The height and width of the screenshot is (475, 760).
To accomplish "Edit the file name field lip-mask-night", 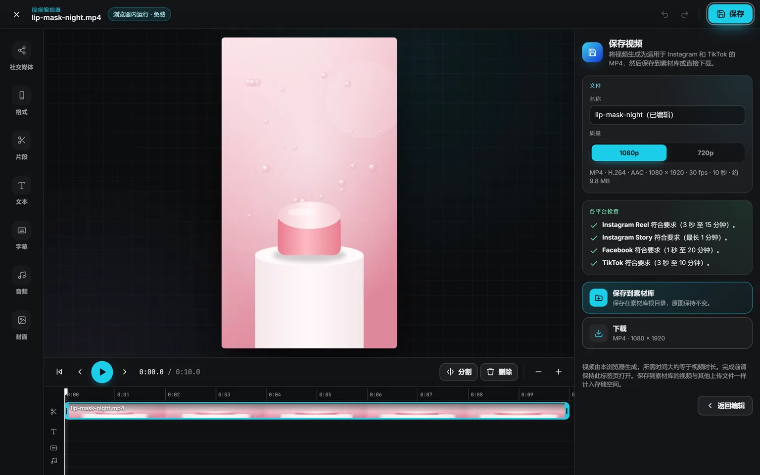I will tap(667, 115).
